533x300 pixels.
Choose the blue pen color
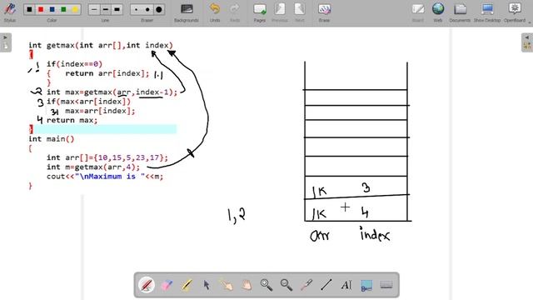coord(52,9)
